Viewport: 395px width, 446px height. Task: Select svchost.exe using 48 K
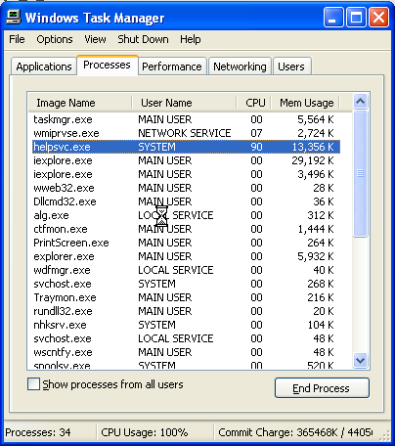186,338
